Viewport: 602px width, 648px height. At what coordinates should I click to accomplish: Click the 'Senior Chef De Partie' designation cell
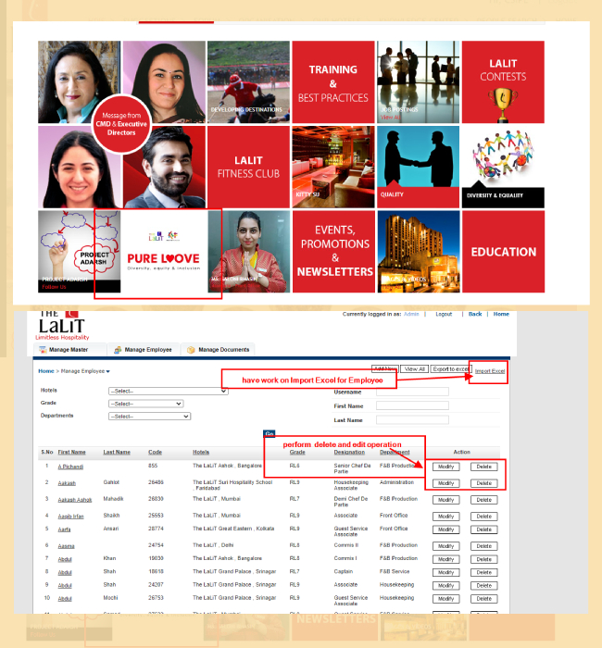pos(352,468)
